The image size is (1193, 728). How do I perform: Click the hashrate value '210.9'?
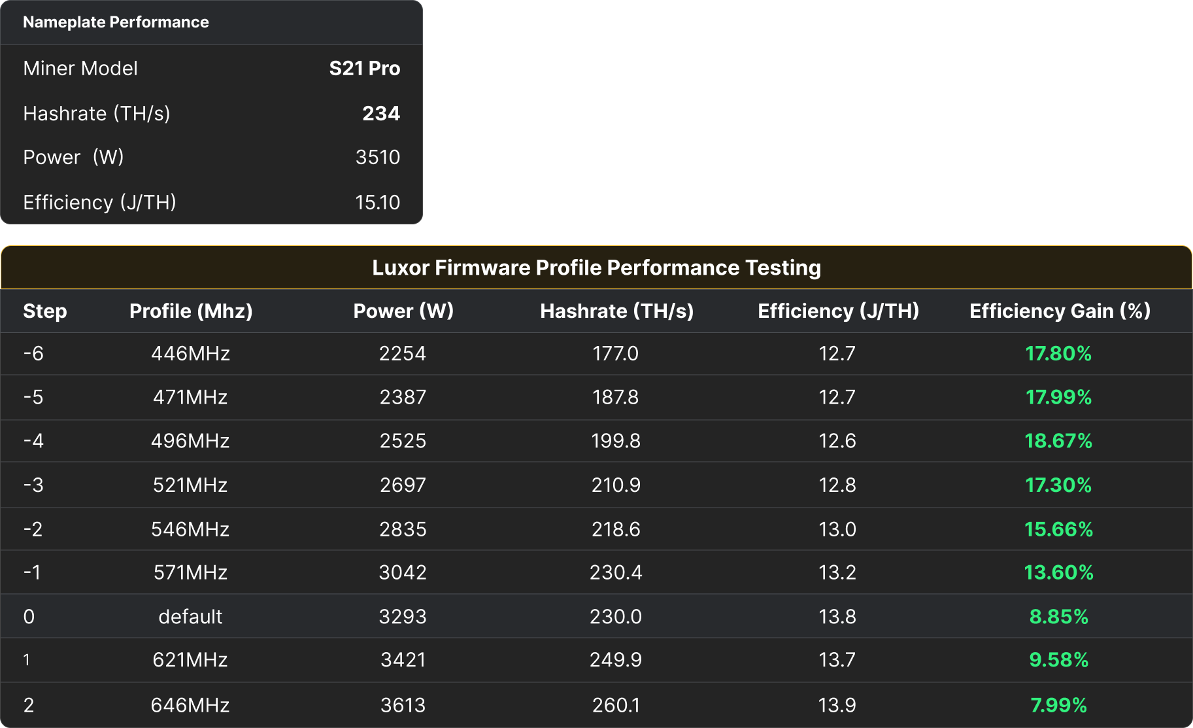click(x=615, y=485)
